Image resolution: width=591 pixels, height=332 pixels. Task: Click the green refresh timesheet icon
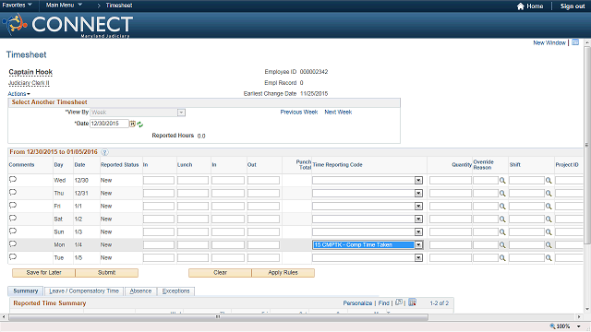point(140,125)
